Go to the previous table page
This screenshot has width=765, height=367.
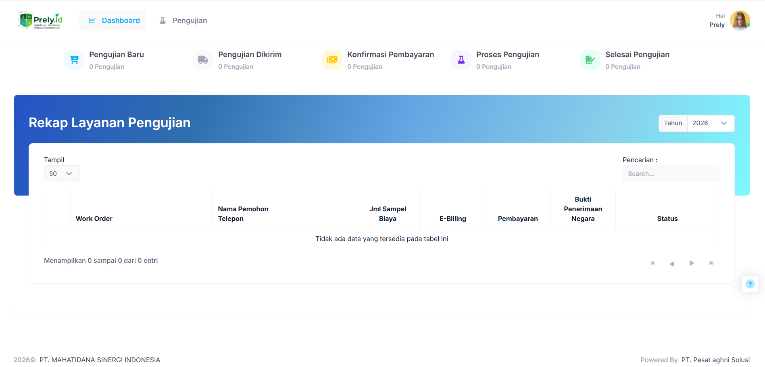tap(672, 264)
